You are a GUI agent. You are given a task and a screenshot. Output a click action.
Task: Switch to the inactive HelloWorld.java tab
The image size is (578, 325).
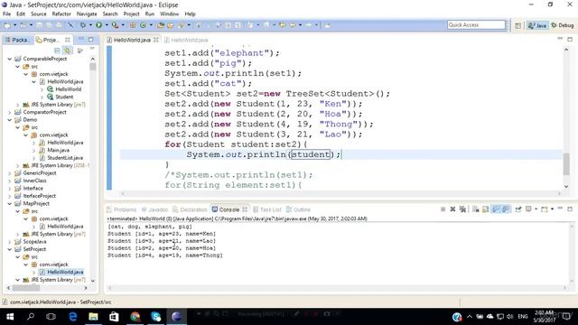tap(186, 40)
